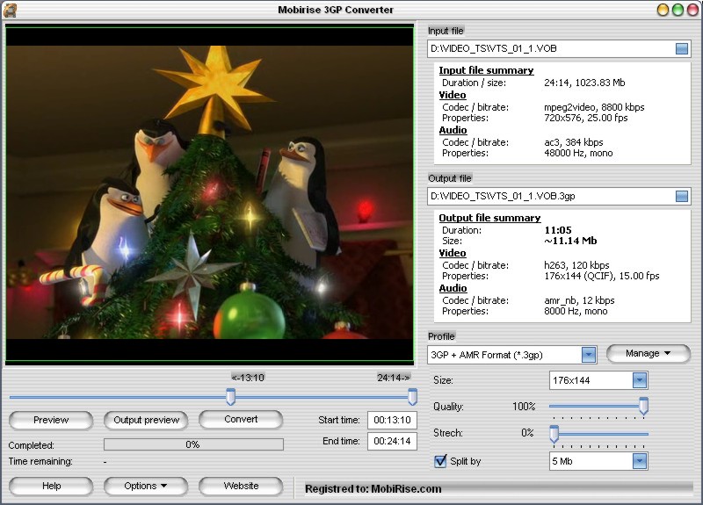Click the 'mpeg2video, 8800 kbps' value
The image size is (703, 505).
pyautogui.click(x=594, y=107)
